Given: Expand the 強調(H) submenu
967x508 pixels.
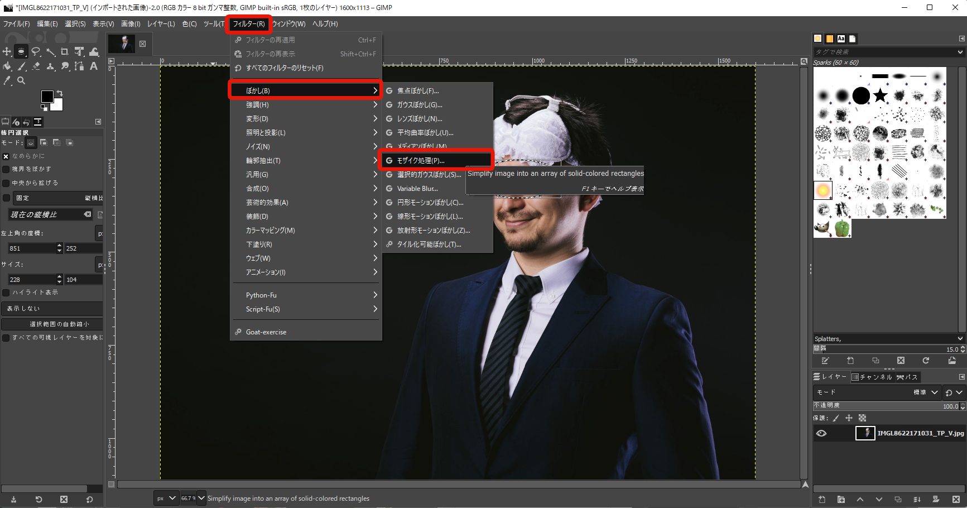Looking at the screenshot, I should (x=305, y=105).
